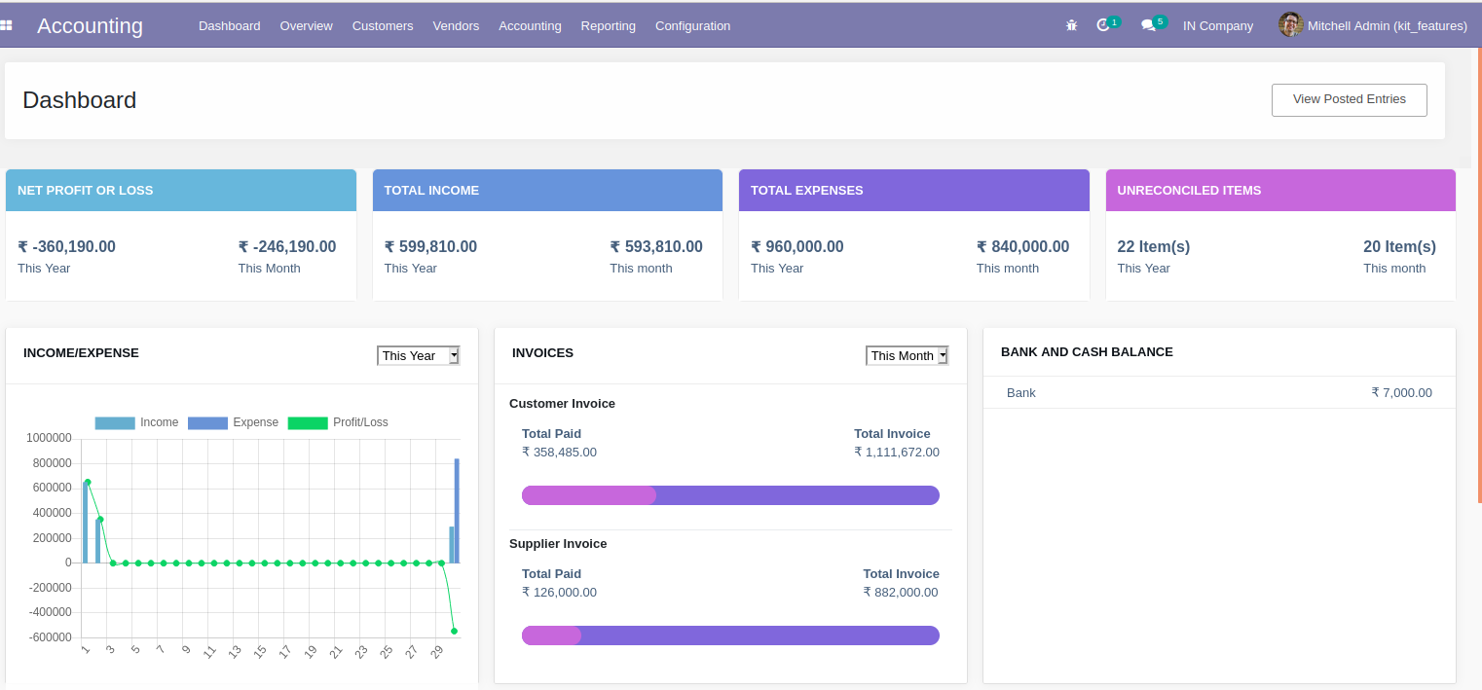Open the Invoices 'This Month' dropdown
1482x690 pixels.
point(907,356)
